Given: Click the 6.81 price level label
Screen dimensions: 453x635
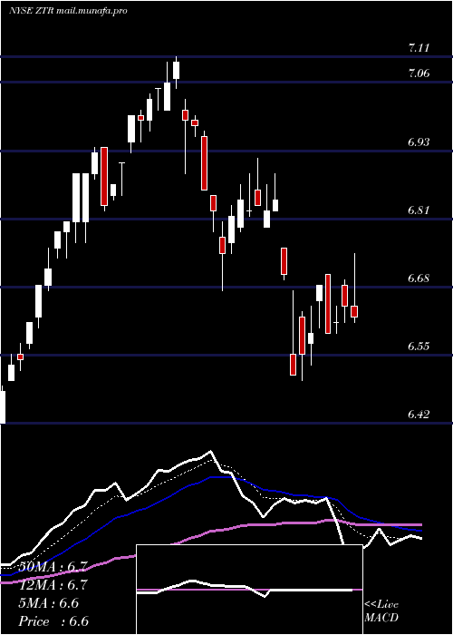Looking at the screenshot, I should (419, 210).
